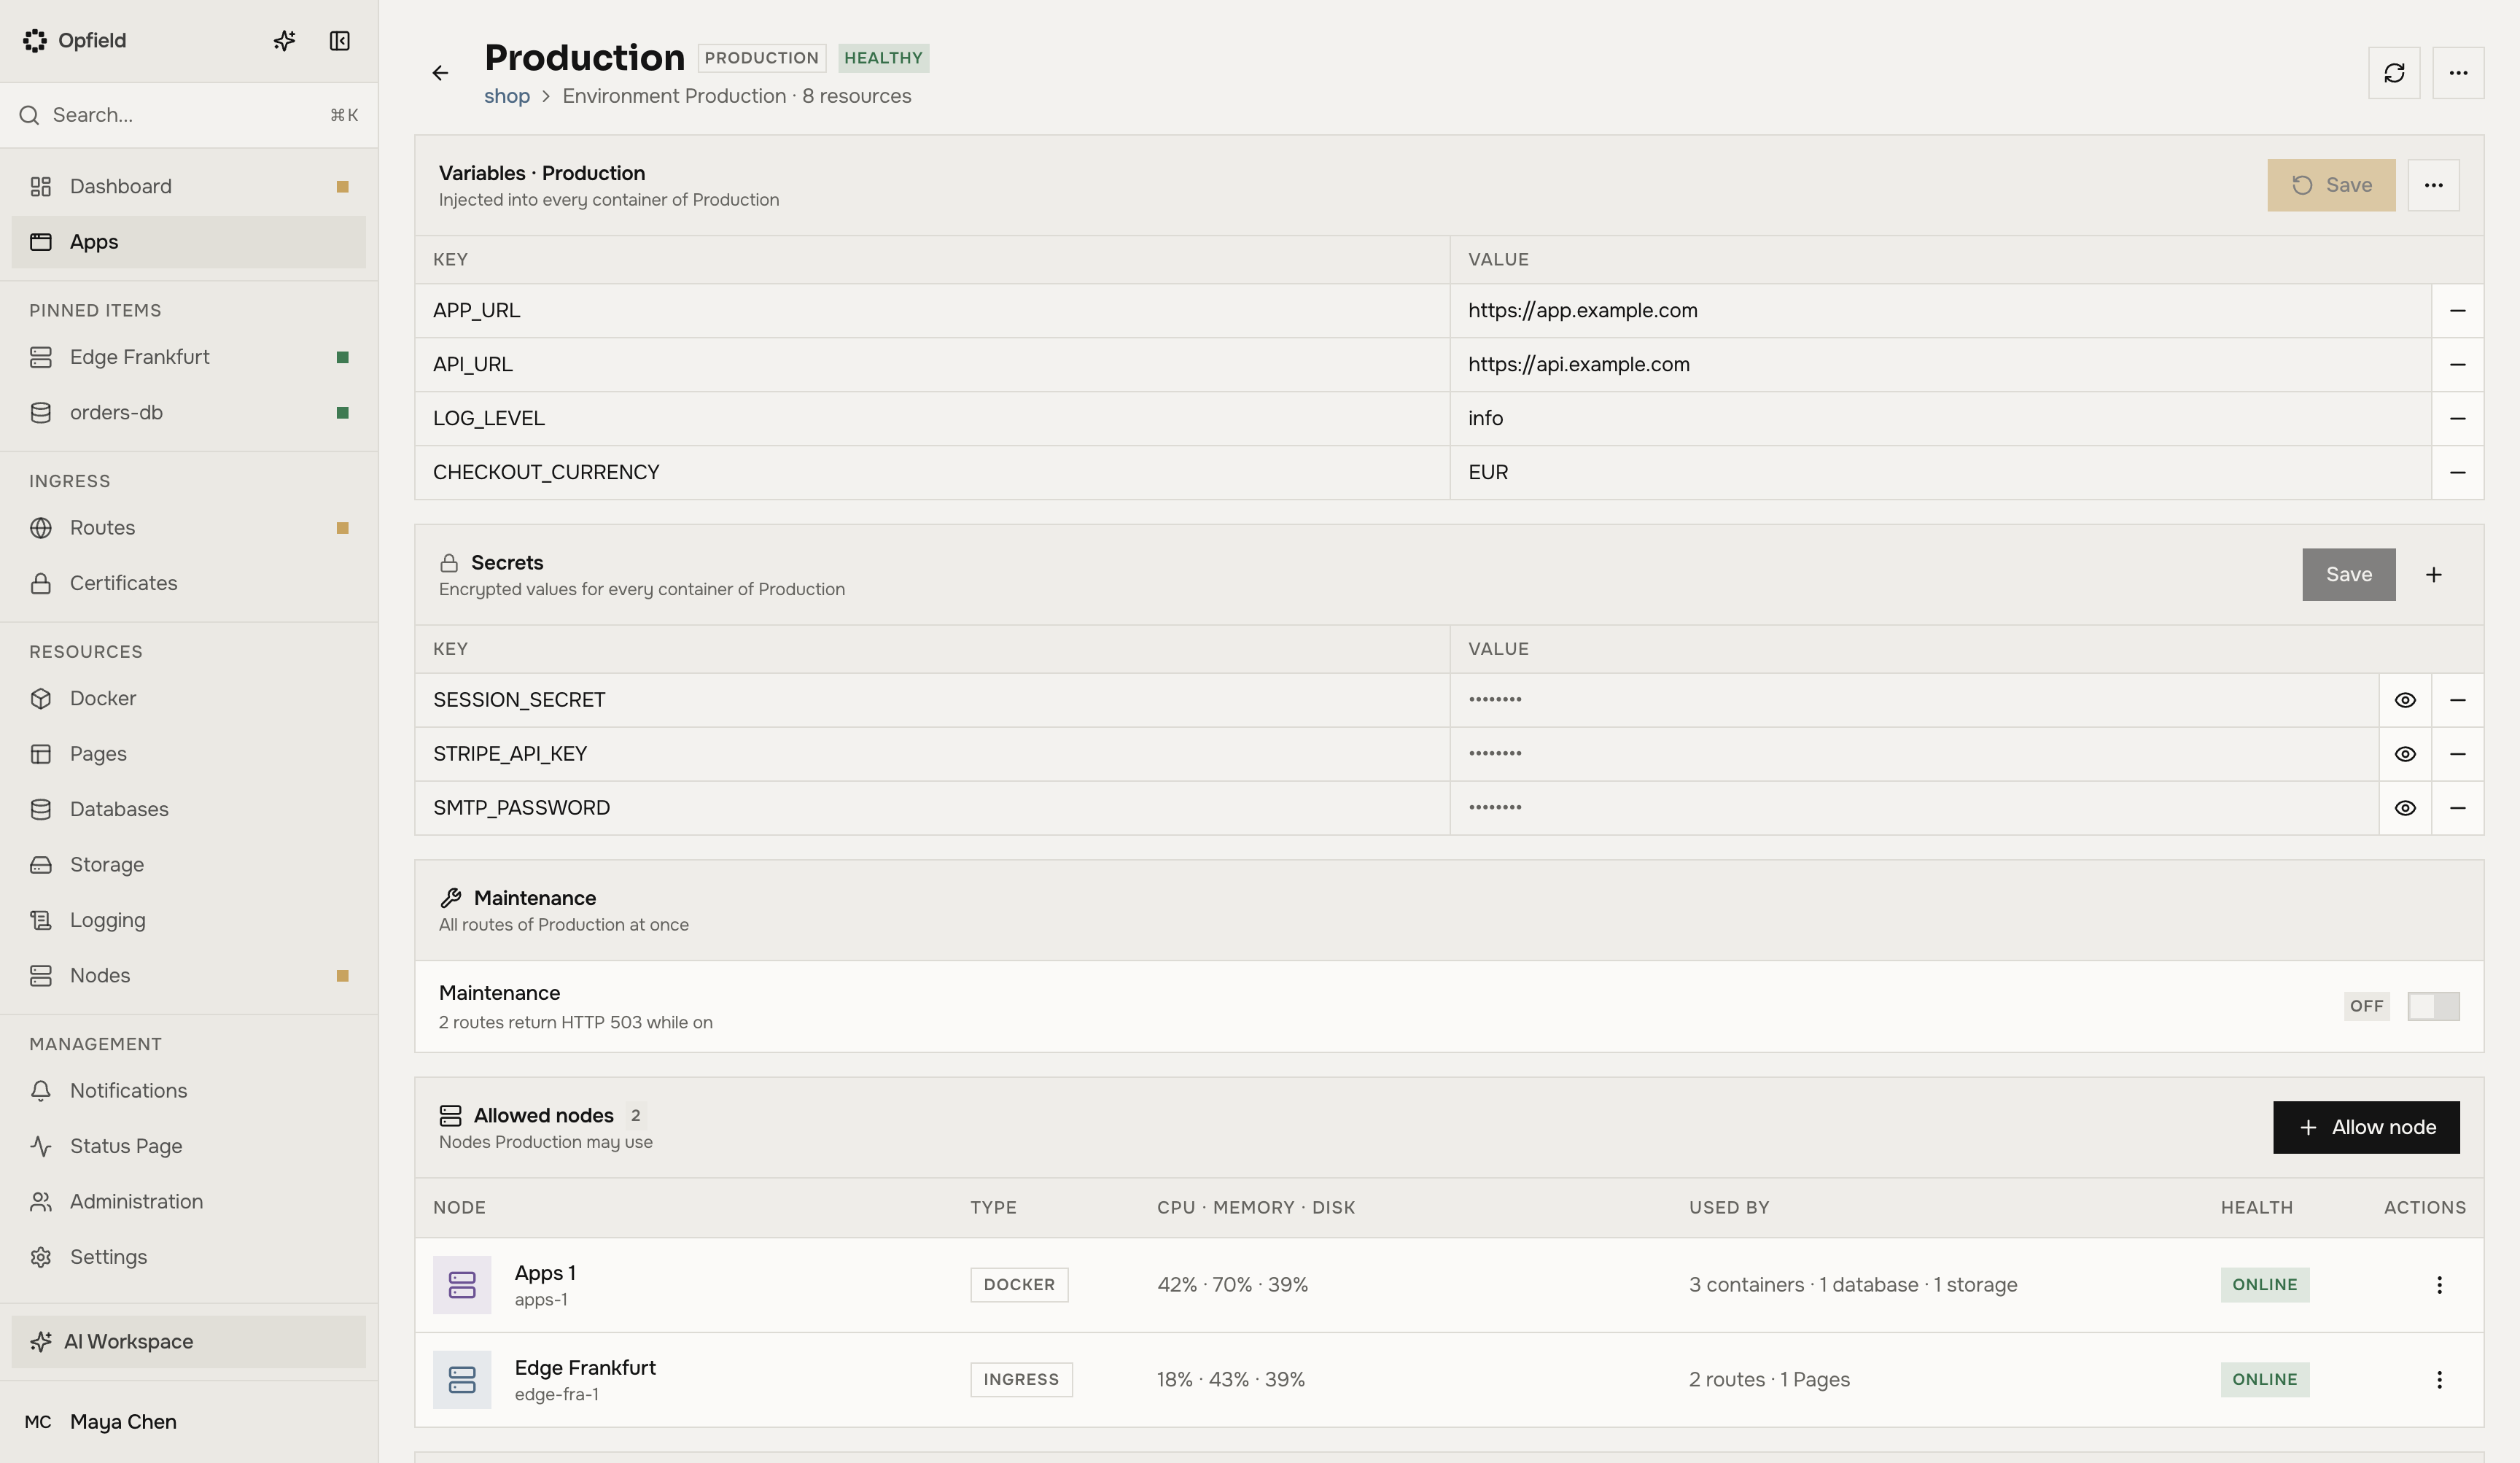This screenshot has height=1463, width=2520.
Task: Open pinned orders-db item
Action: (x=189, y=413)
